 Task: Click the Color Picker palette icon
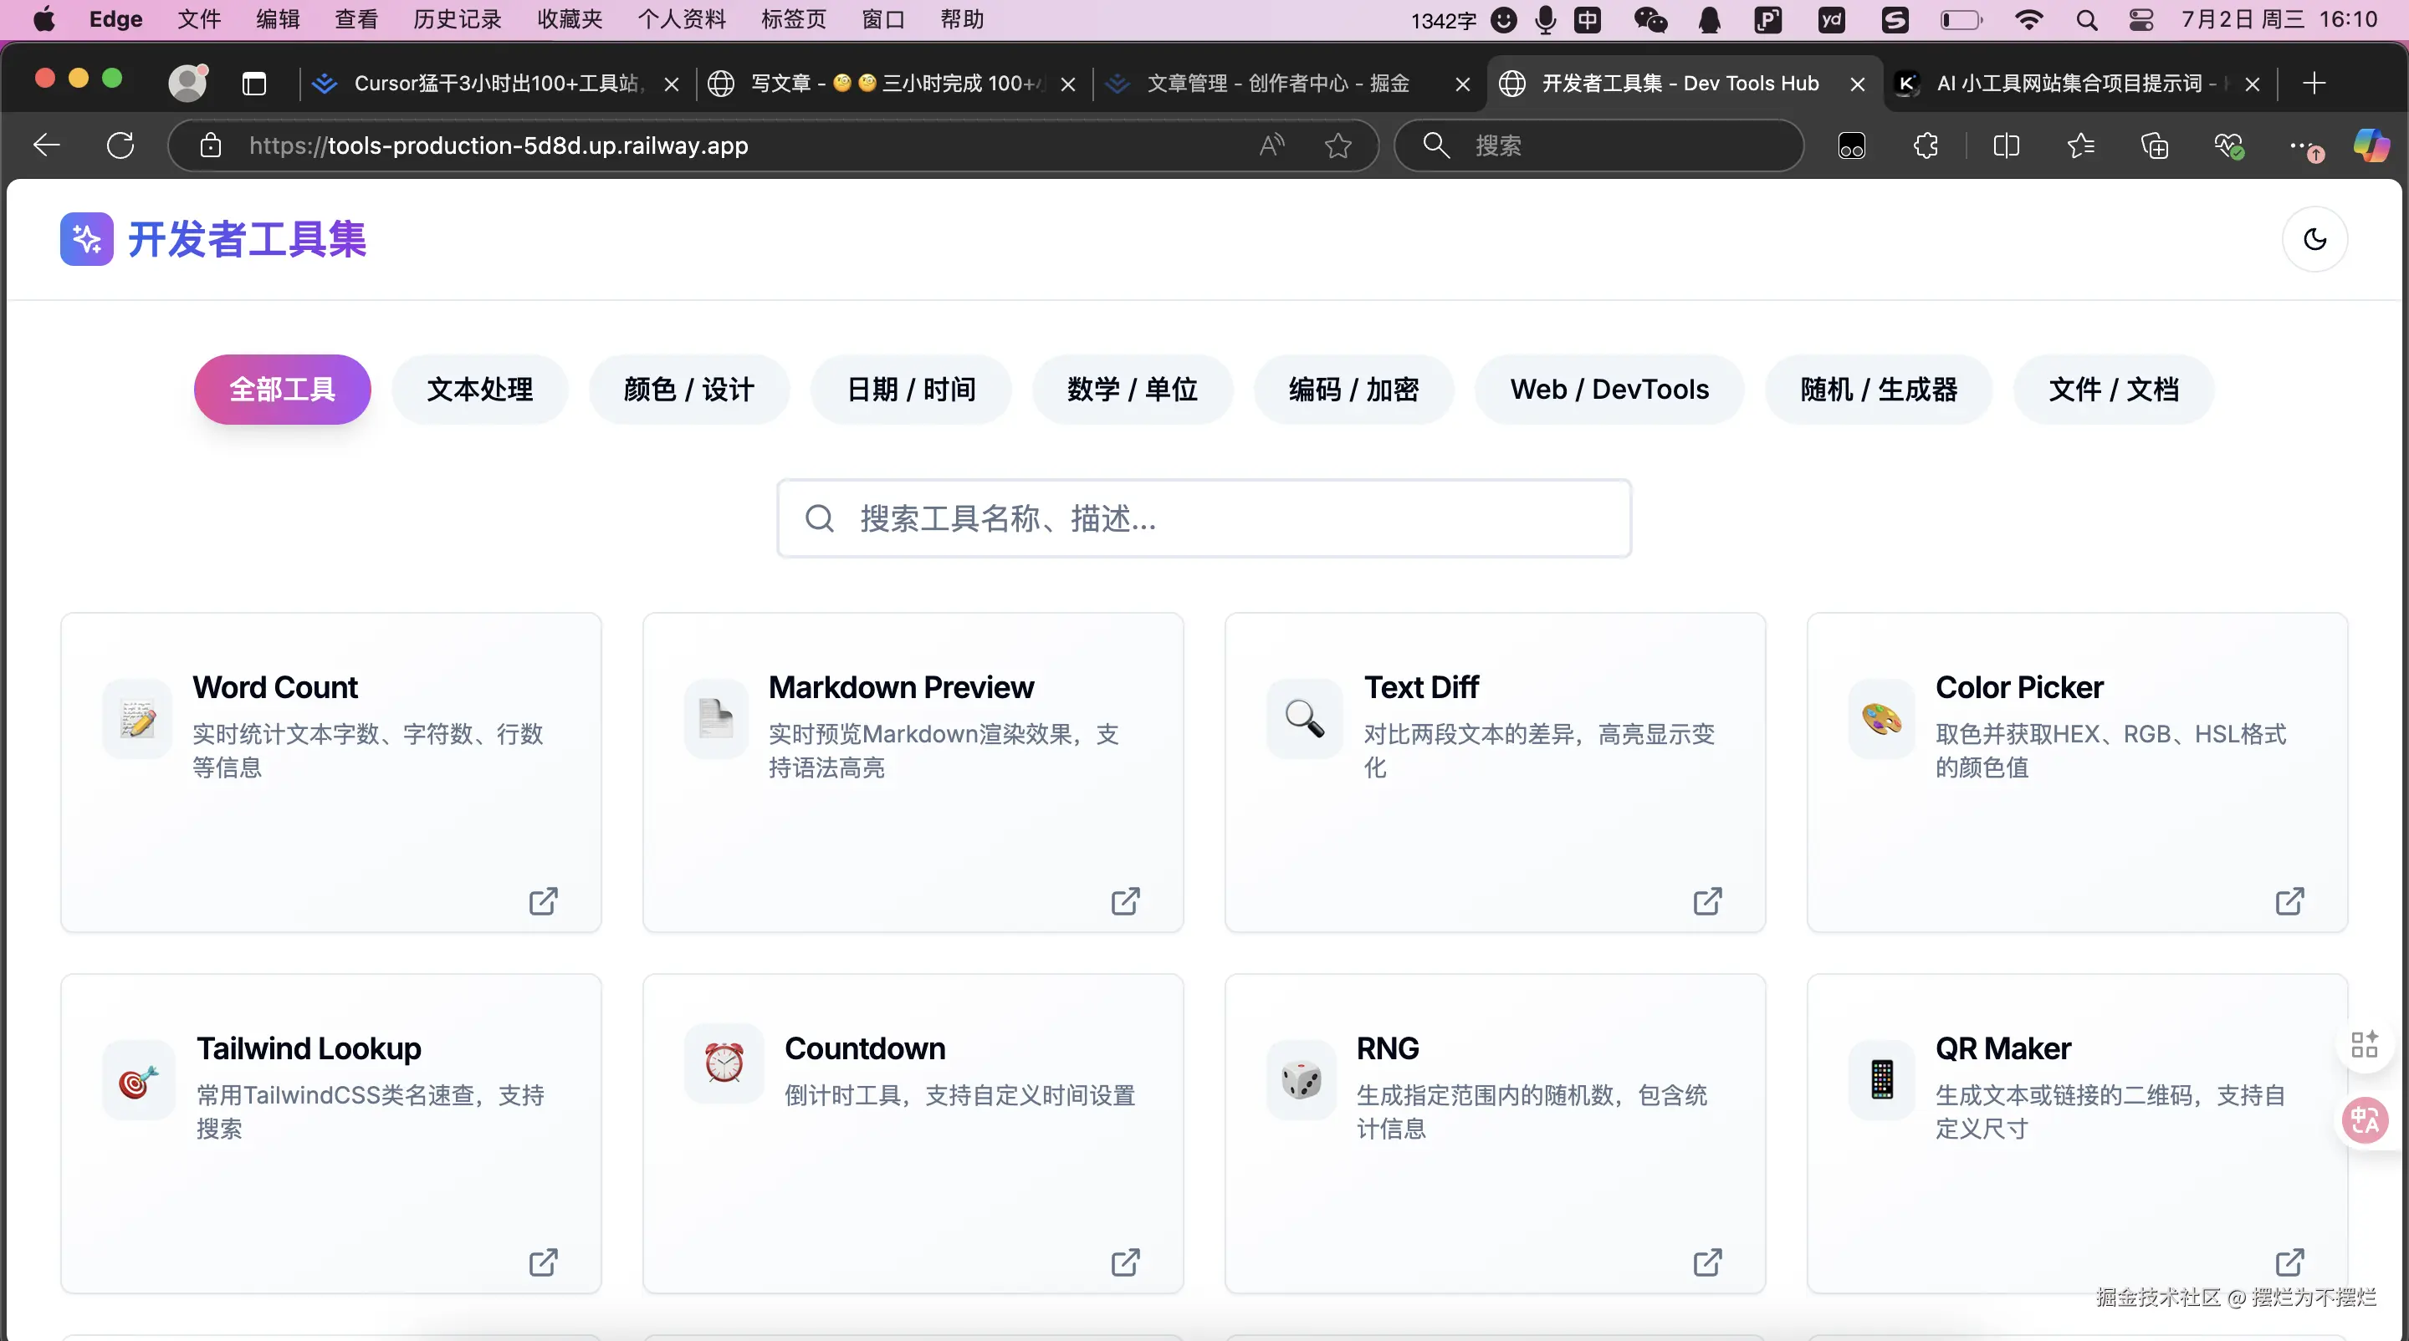1881,720
